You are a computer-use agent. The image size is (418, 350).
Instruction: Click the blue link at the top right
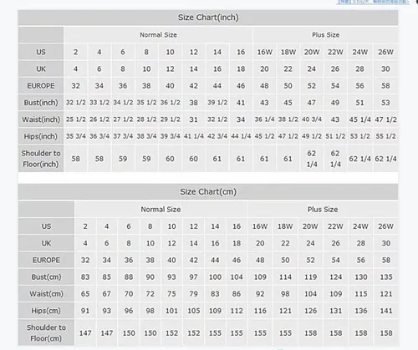click(x=373, y=2)
